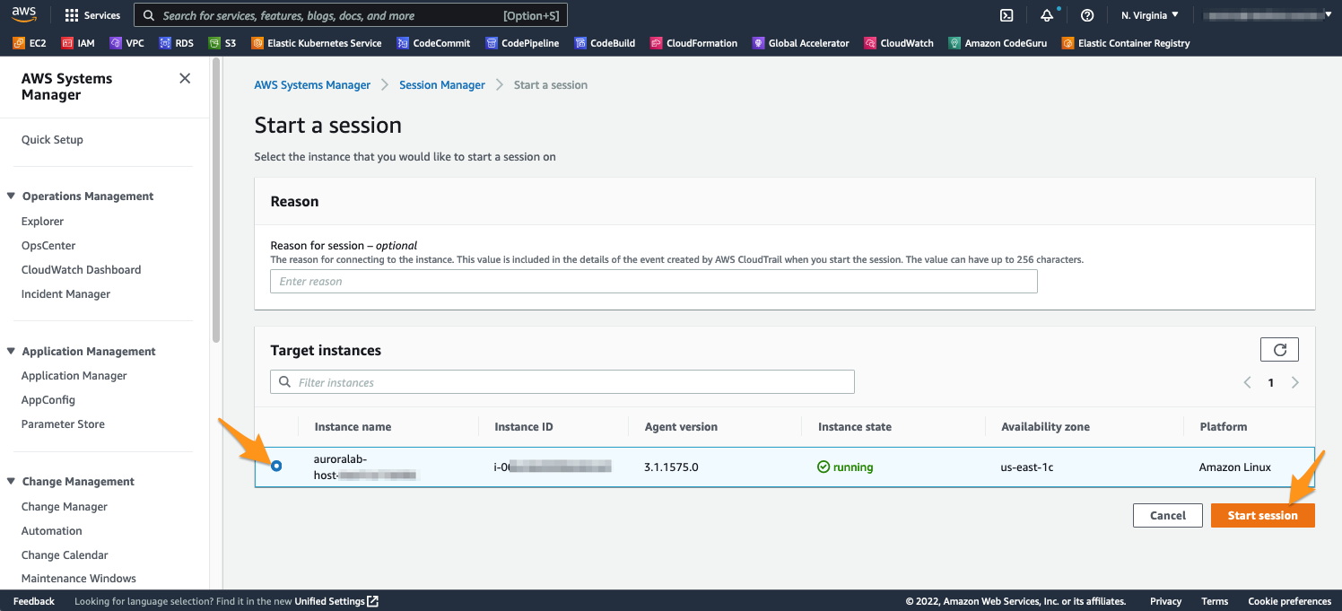Click the Enter reason text field
This screenshot has width=1342, height=611.
(654, 282)
